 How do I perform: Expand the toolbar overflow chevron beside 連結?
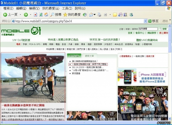click(x=170, y=20)
